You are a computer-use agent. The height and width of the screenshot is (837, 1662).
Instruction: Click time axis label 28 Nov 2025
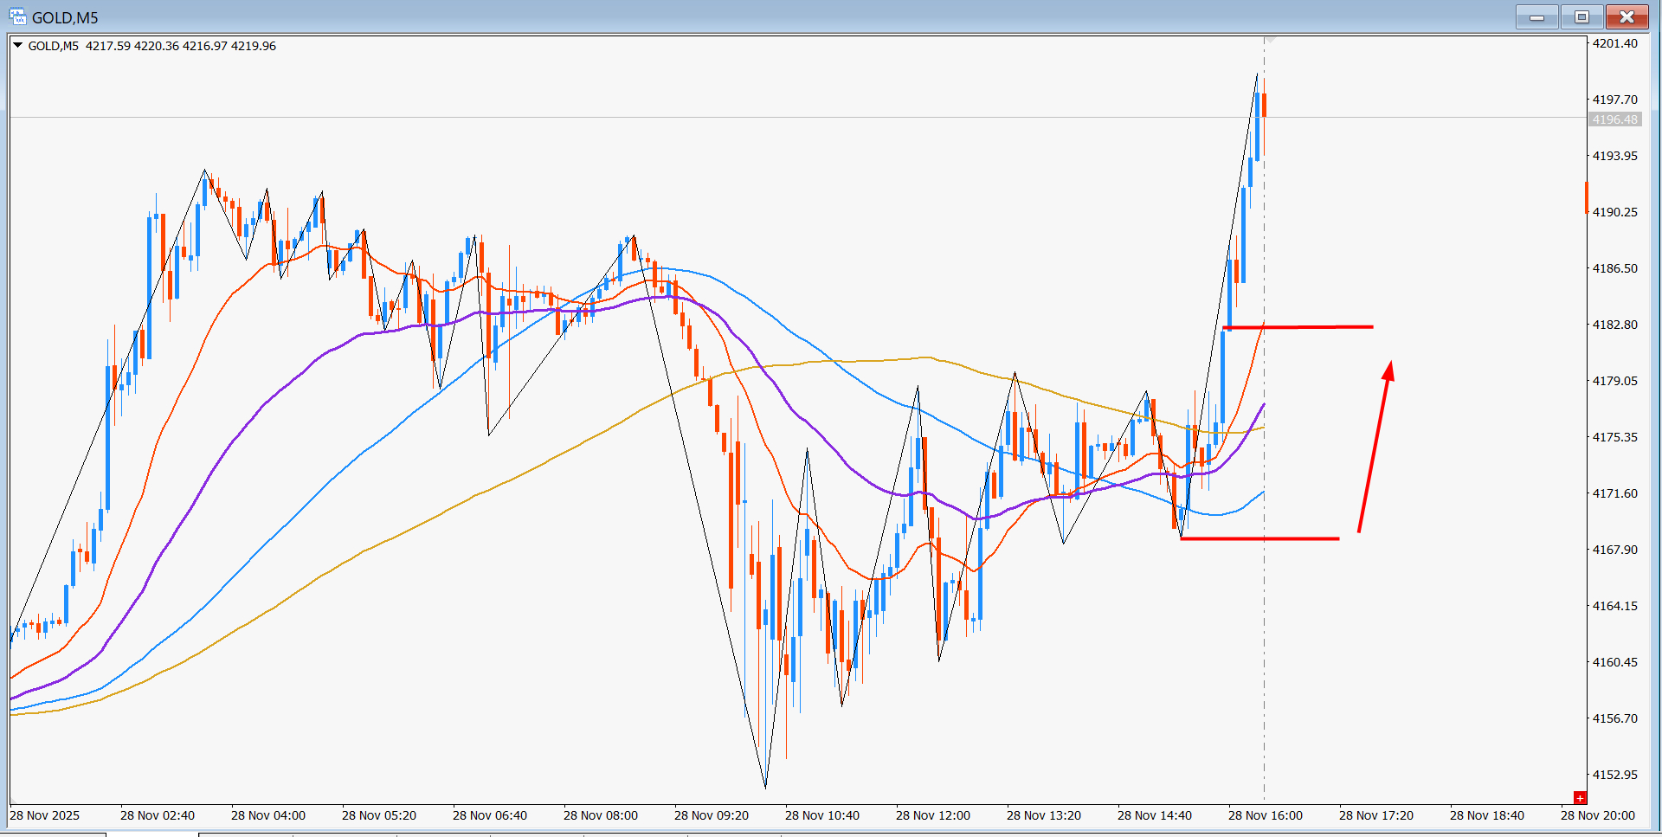(x=45, y=815)
